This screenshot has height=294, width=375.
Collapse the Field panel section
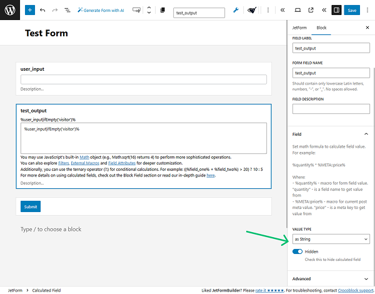coord(331,134)
